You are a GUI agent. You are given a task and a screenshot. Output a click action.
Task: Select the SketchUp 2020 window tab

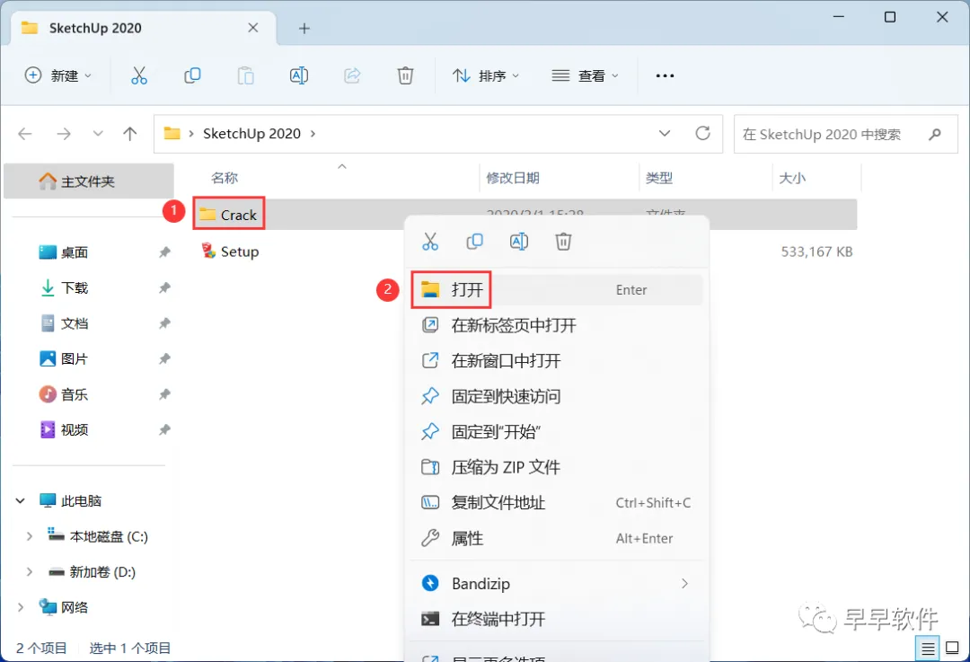tap(144, 28)
